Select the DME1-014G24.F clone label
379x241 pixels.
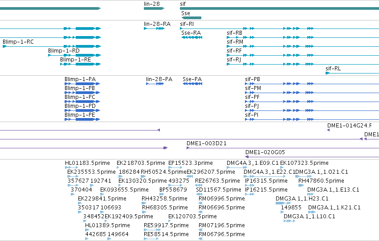point(350,126)
